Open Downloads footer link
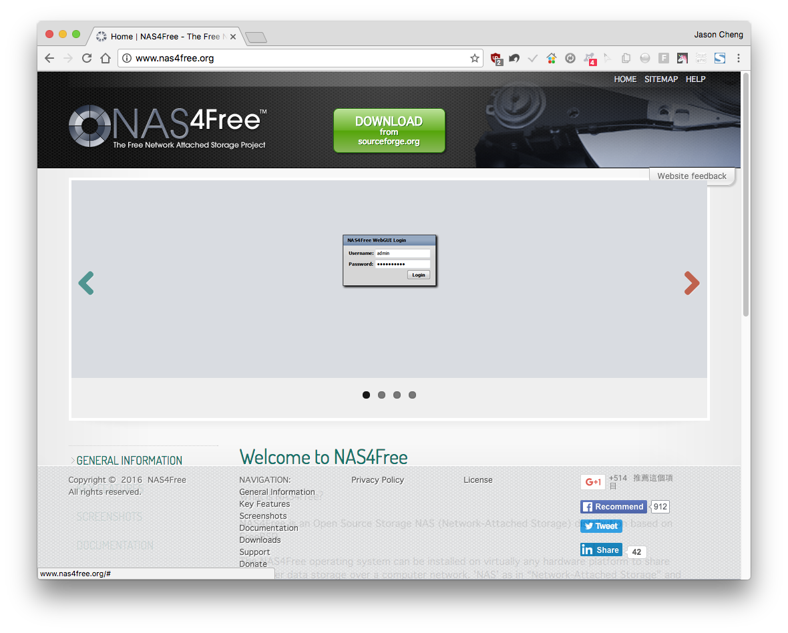The width and height of the screenshot is (788, 633). click(260, 540)
